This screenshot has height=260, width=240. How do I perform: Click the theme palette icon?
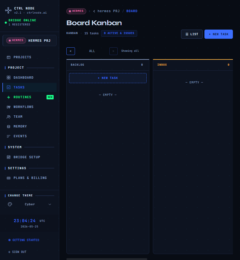[10, 204]
